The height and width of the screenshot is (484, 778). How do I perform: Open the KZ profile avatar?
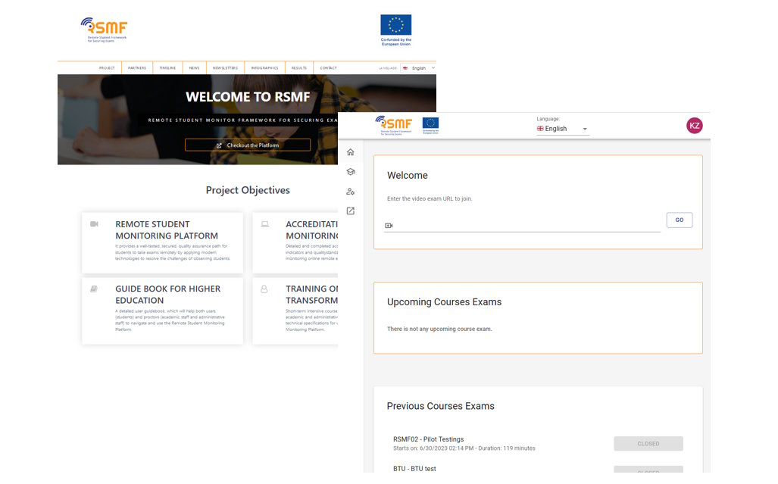(695, 125)
